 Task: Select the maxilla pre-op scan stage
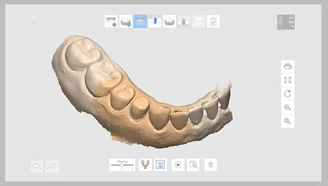click(x=111, y=21)
